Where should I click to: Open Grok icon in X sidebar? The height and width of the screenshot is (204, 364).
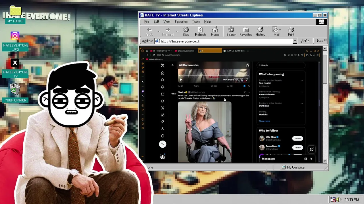(163, 101)
